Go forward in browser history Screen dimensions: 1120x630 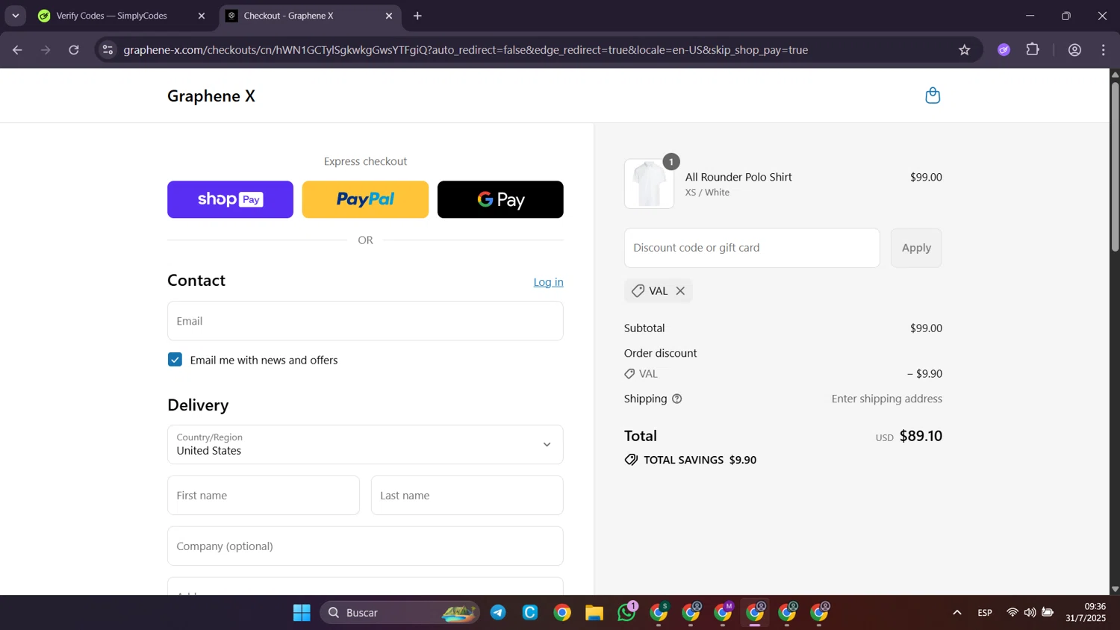tap(46, 50)
